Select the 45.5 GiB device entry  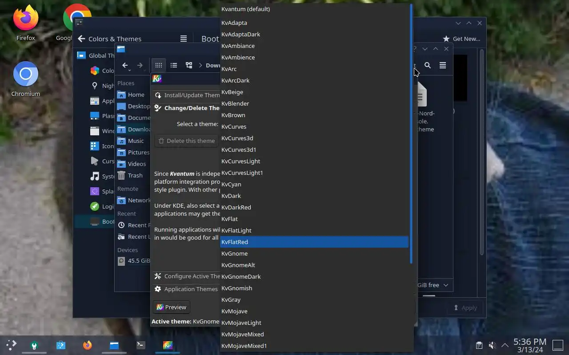(x=133, y=260)
